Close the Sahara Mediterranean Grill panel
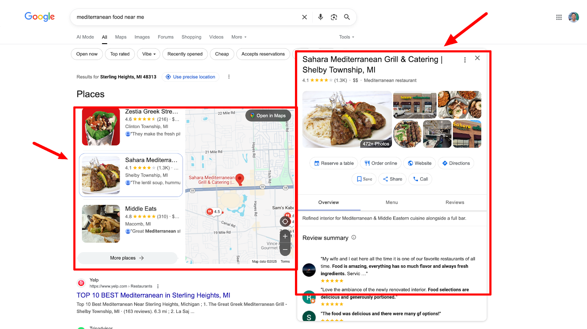587x329 pixels. pyautogui.click(x=477, y=58)
